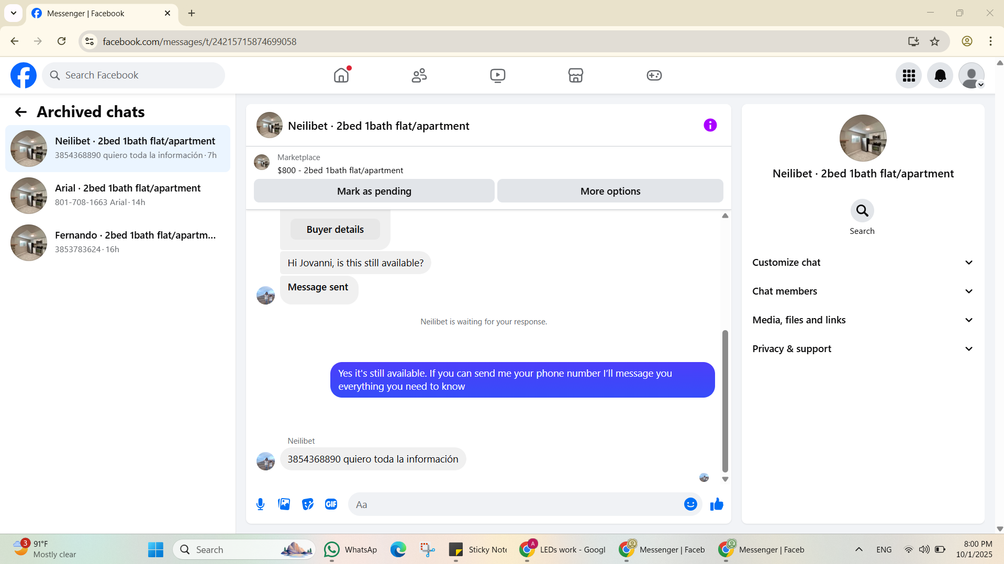This screenshot has width=1004, height=564.
Task: Open the account profile avatar menu
Action: click(972, 75)
